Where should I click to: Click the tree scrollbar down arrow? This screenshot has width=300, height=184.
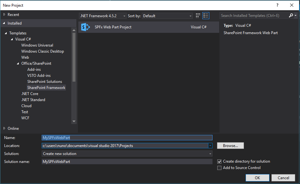[x=74, y=121]
